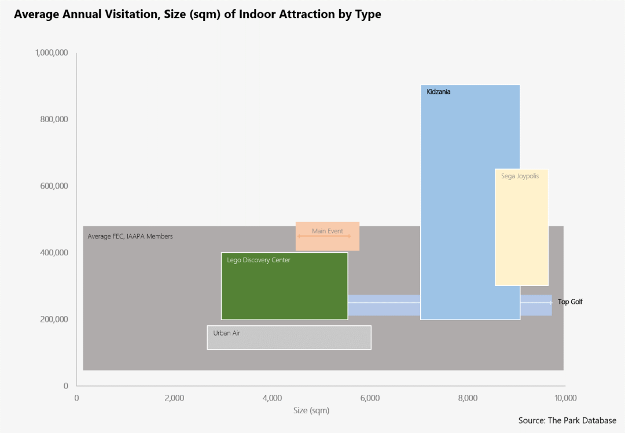Click the 8,000 x-axis value
This screenshot has width=625, height=433.
click(468, 398)
